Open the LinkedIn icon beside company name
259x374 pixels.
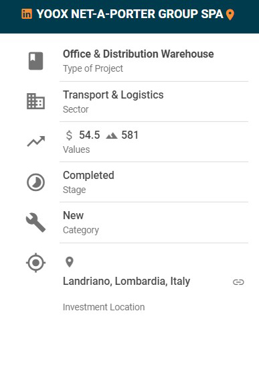(x=27, y=14)
